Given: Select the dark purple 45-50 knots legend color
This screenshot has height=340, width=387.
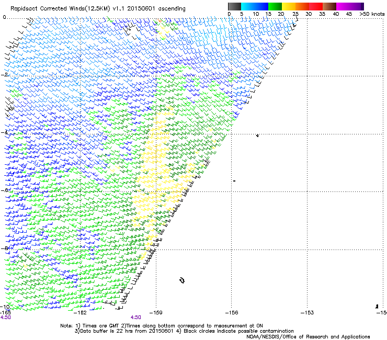Looking at the screenshot, I should pyautogui.click(x=357, y=6).
